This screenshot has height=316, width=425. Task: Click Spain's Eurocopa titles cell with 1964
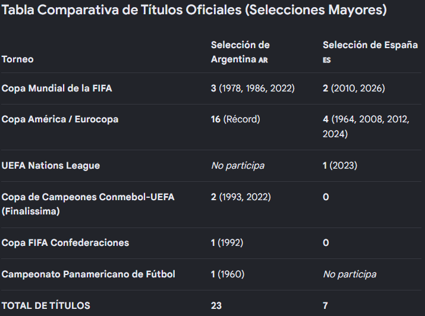366,127
